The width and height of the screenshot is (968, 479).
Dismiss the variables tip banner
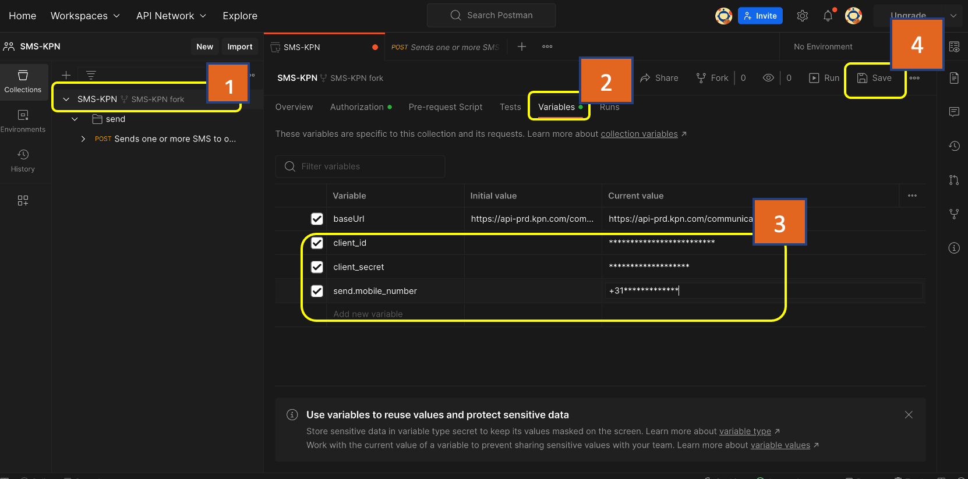pos(909,415)
